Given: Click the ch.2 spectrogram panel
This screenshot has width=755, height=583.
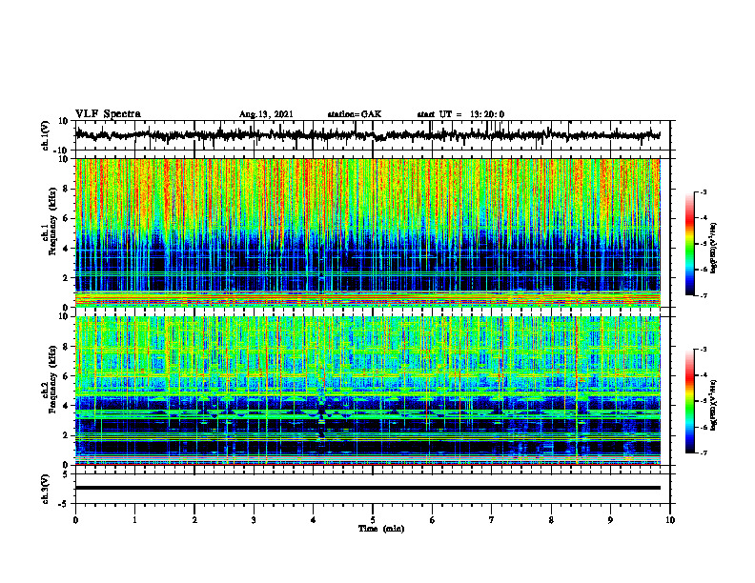Looking at the screenshot, I should click(368, 391).
